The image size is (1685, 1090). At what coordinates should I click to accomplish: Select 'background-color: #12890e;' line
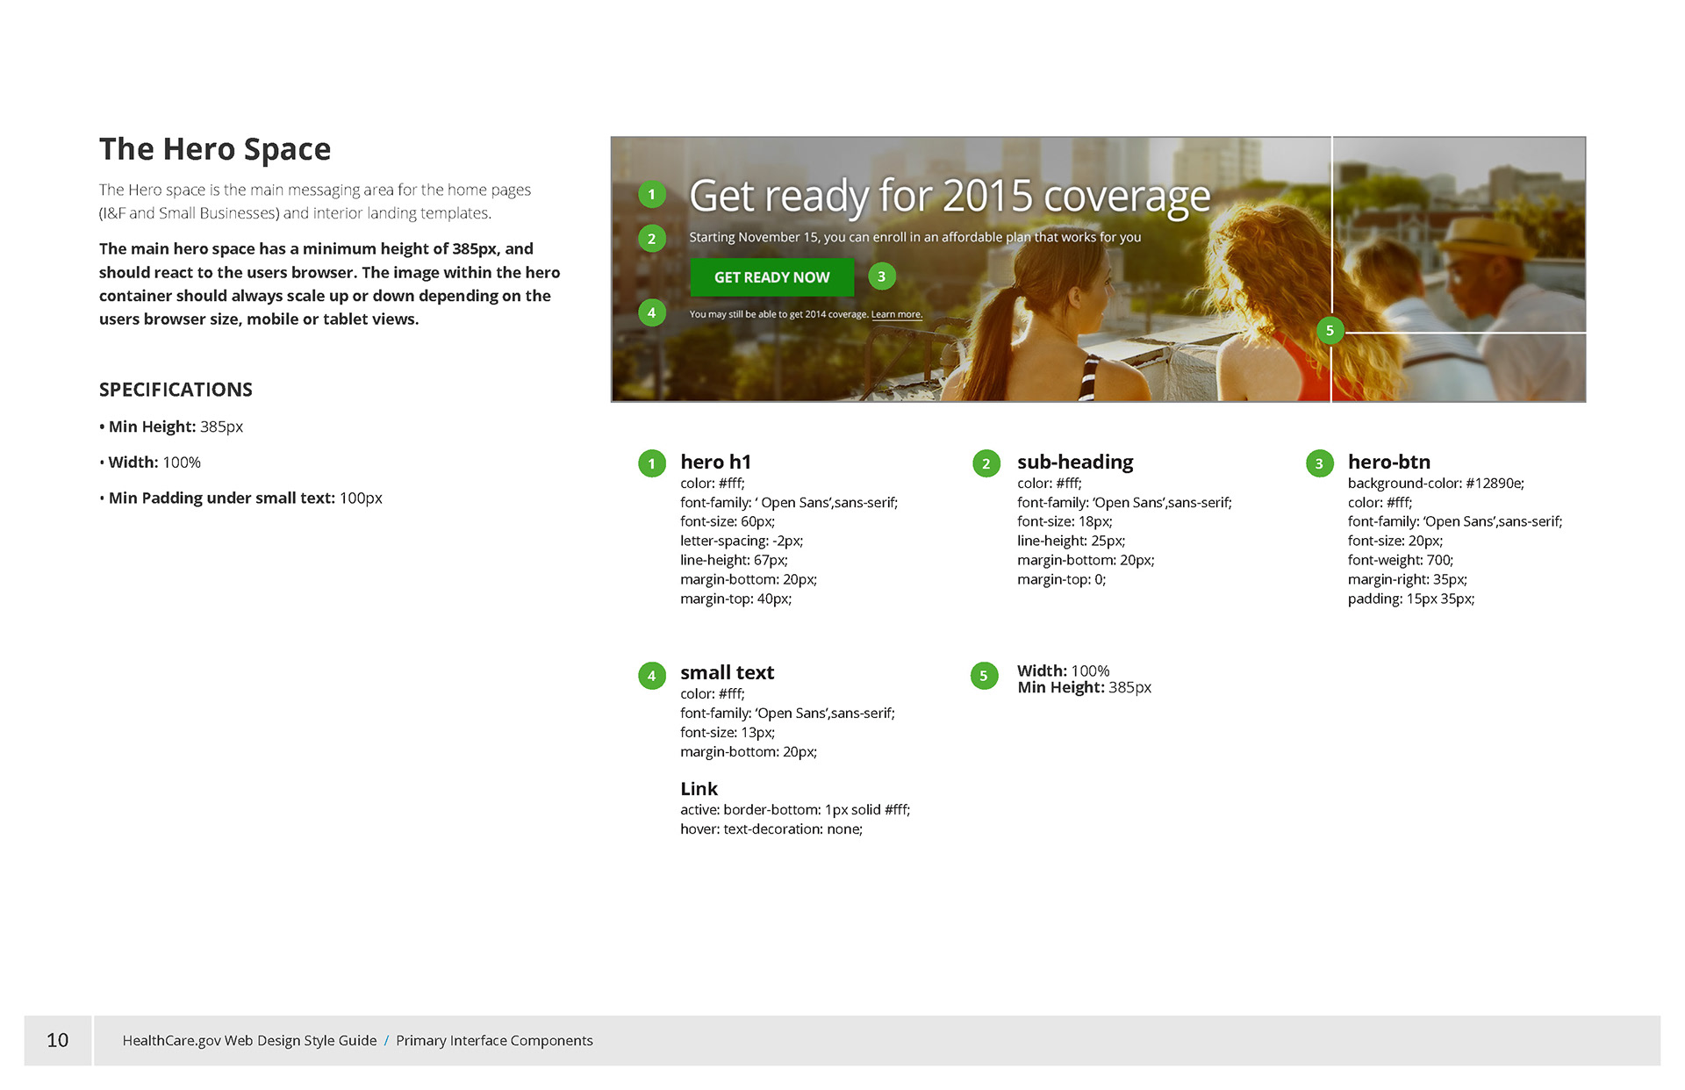pyautogui.click(x=1436, y=483)
